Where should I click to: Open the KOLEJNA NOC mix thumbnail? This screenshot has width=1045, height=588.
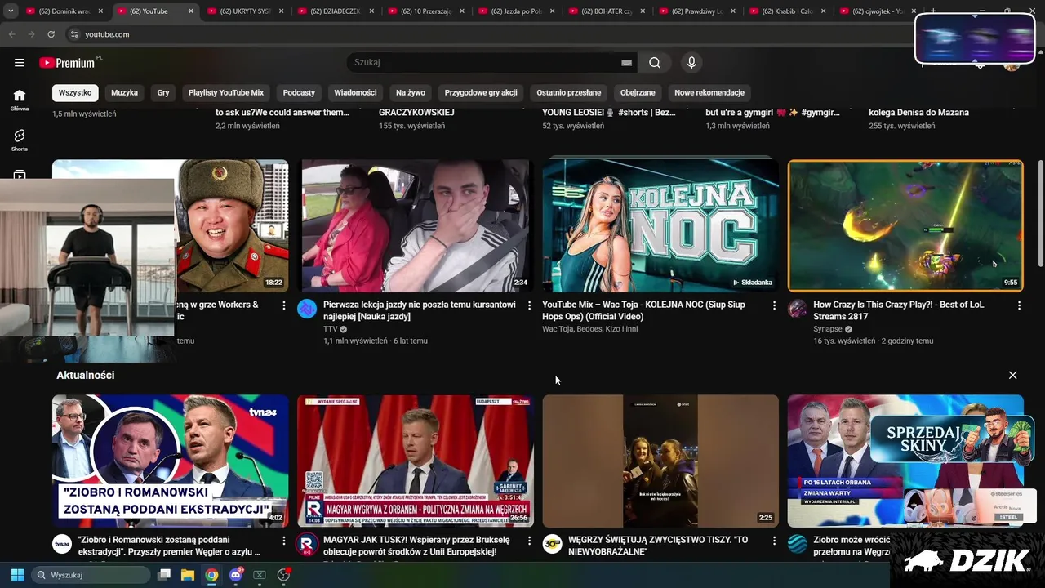660,225
